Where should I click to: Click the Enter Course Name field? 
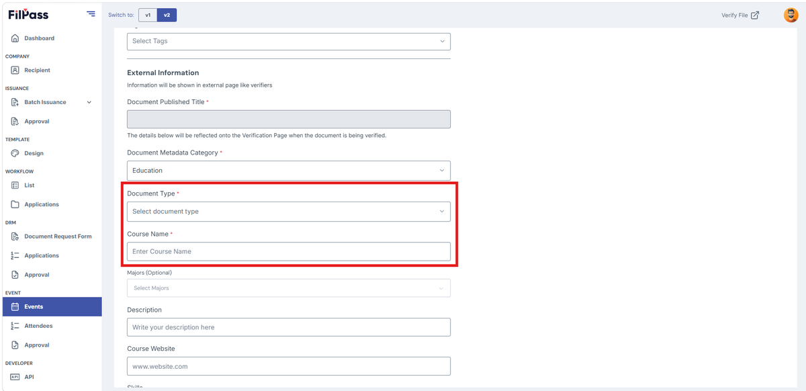[289, 251]
